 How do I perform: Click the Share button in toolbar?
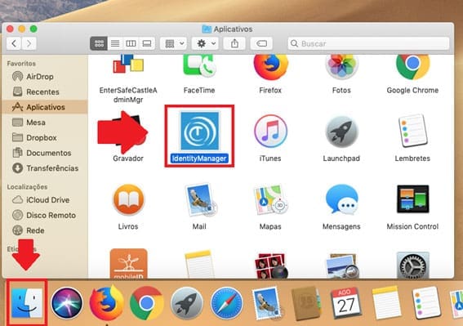point(234,44)
